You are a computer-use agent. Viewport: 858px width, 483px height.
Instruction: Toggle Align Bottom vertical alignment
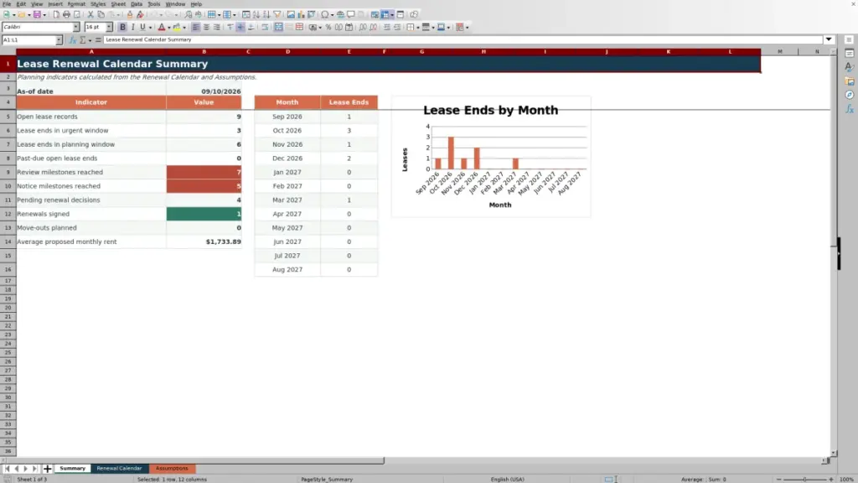pos(251,27)
